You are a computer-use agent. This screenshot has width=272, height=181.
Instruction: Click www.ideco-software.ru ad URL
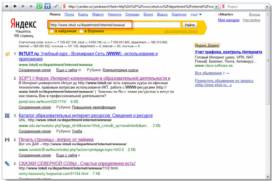(214, 66)
